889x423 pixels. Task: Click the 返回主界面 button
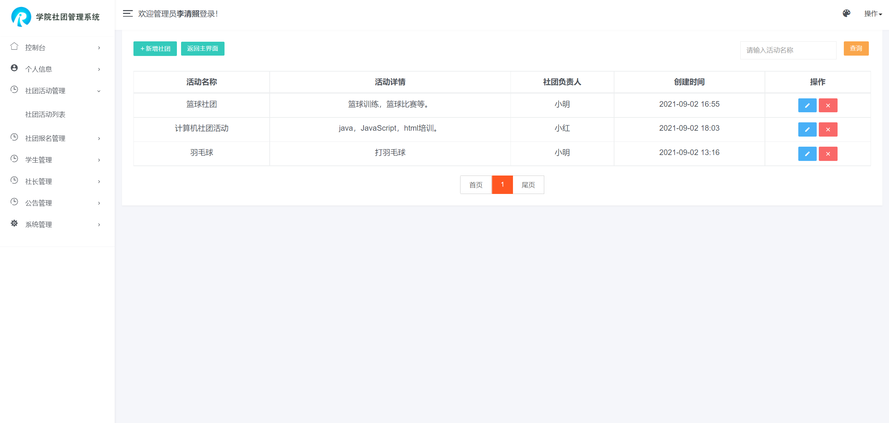point(203,49)
